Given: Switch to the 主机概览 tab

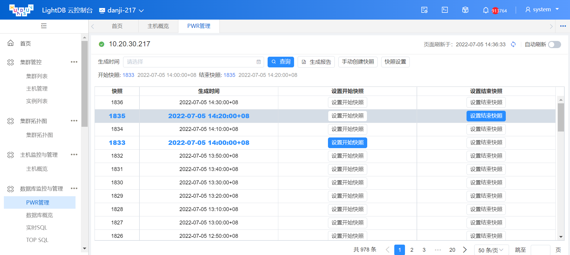Looking at the screenshot, I should [x=158, y=26].
